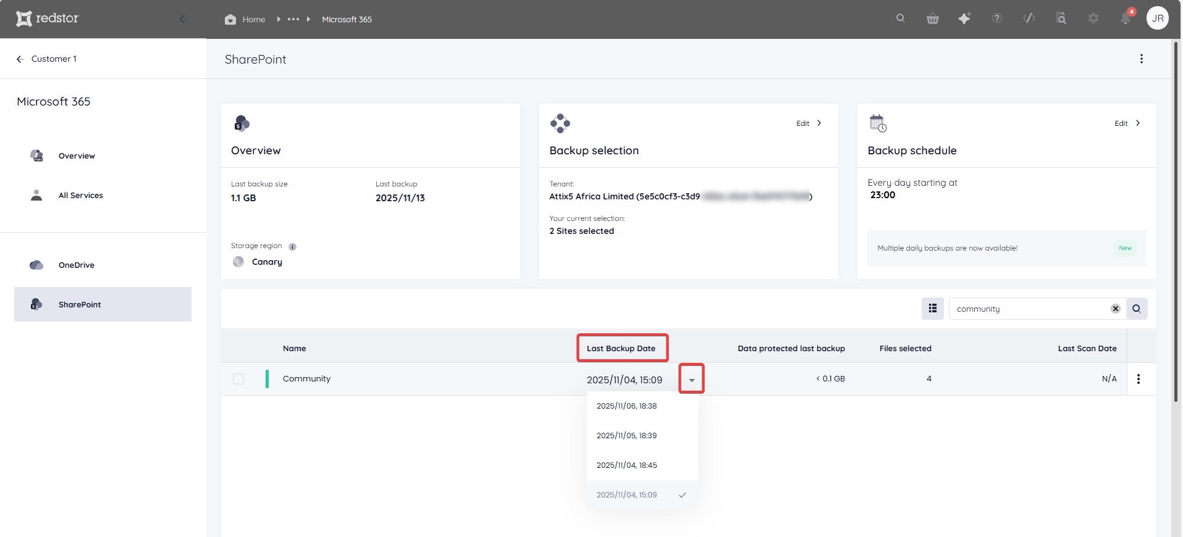Click the 23:00 schedule time
This screenshot has height=537, width=1183.
(882, 195)
